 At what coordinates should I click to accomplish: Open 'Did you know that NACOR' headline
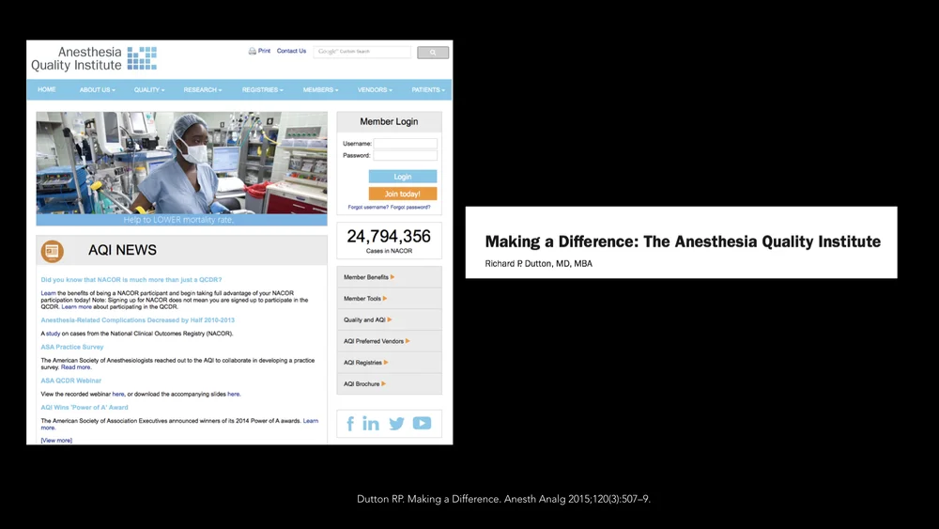pos(131,280)
